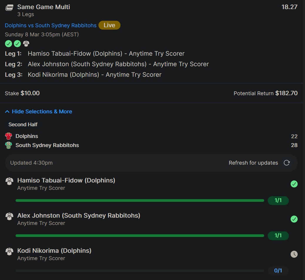
Task: Click Hamiso Tabuai-Fidow progress bar
Action: (140, 201)
